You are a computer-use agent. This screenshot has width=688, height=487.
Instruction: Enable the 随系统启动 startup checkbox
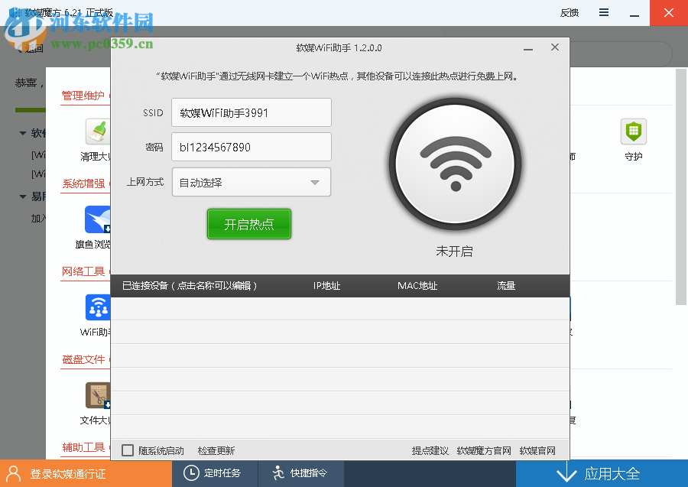pos(127,450)
